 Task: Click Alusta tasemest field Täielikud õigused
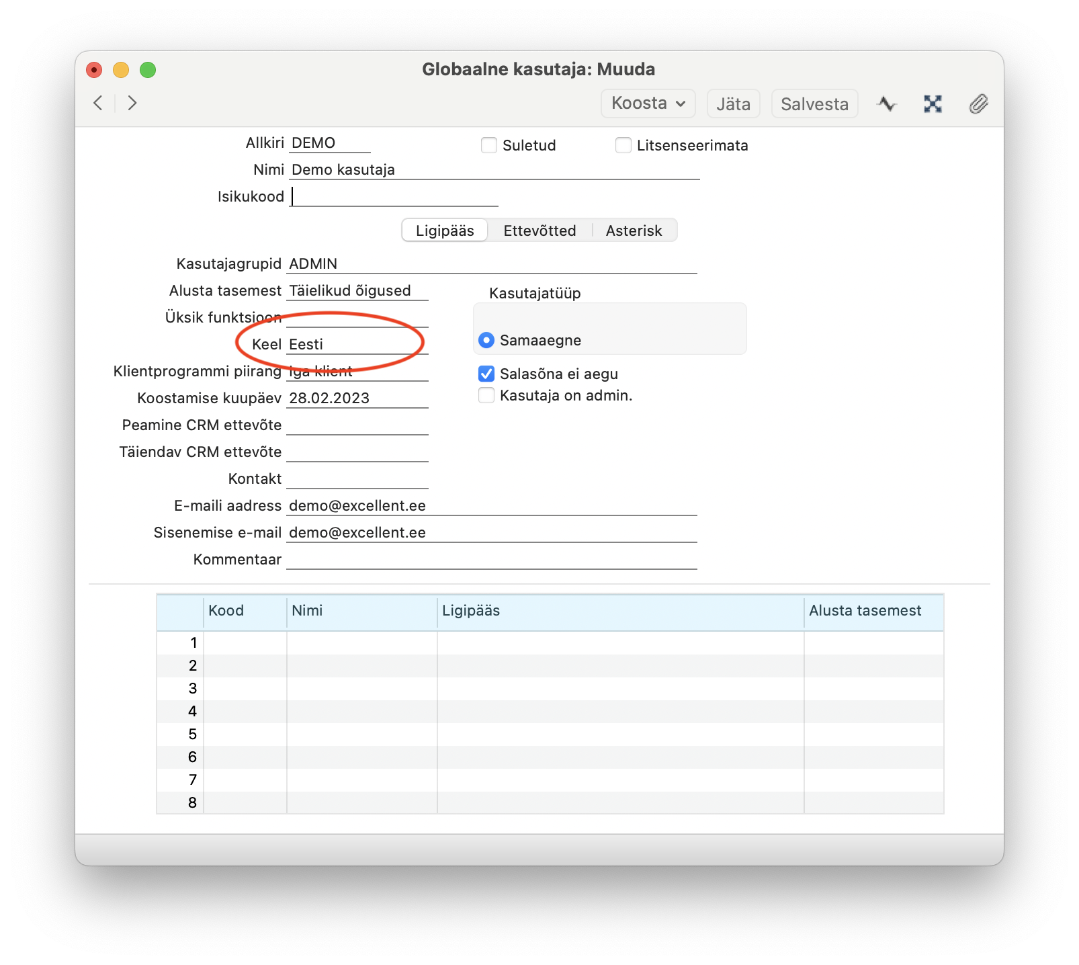357,291
